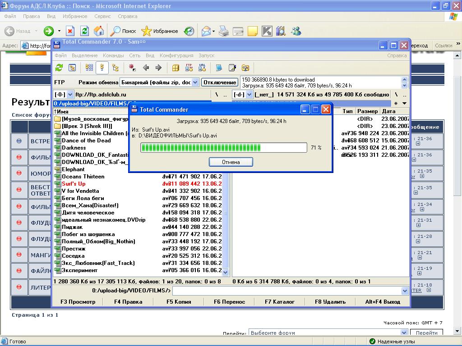This screenshot has width=462, height=346.
Task: Click the blue notepad sheet toolbar icon
Action: pos(219,68)
